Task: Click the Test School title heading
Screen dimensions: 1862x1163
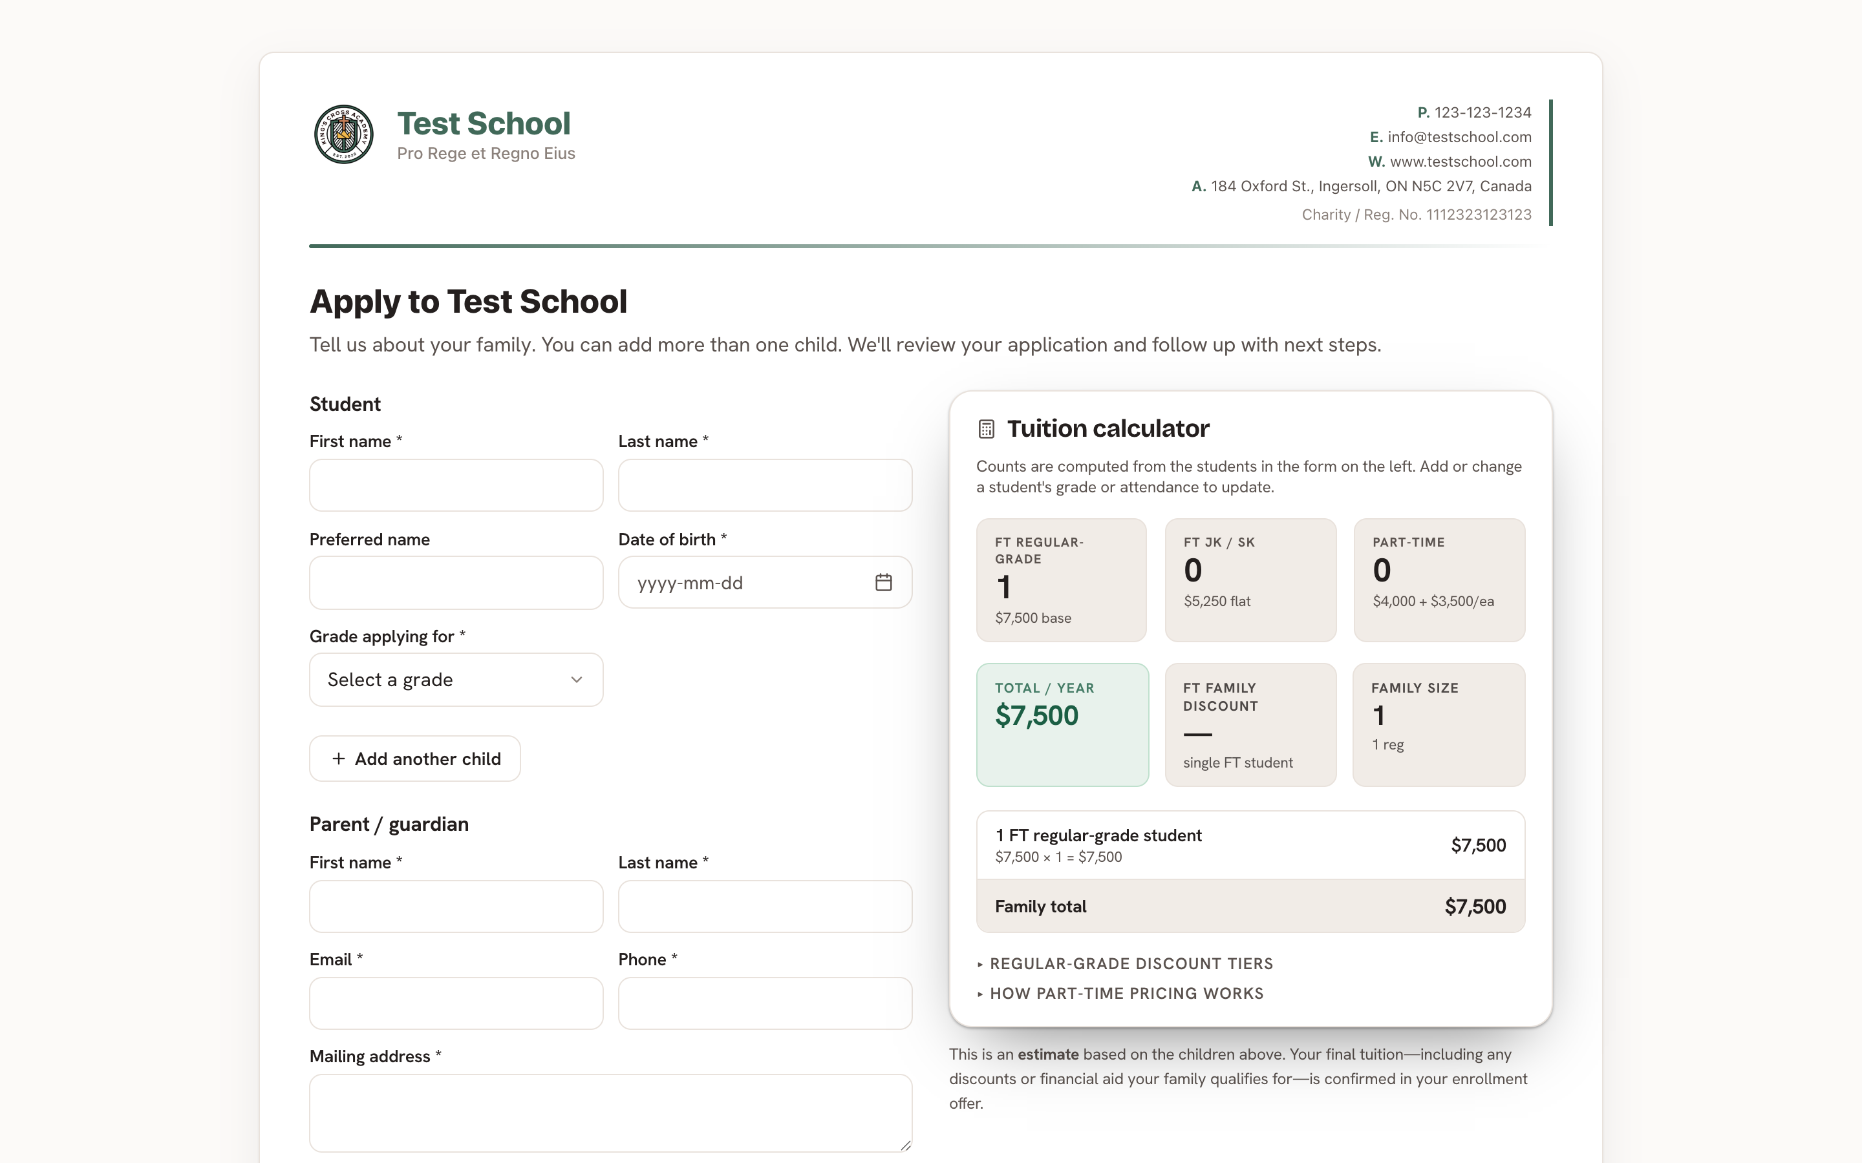Action: pyautogui.click(x=483, y=123)
